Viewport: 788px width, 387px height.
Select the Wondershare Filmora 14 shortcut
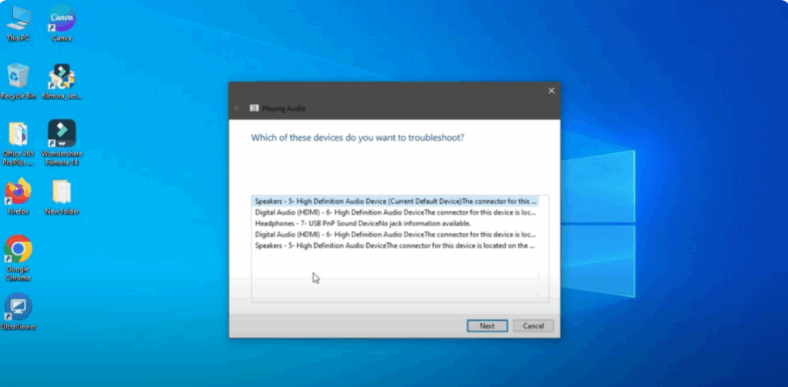[x=62, y=143]
